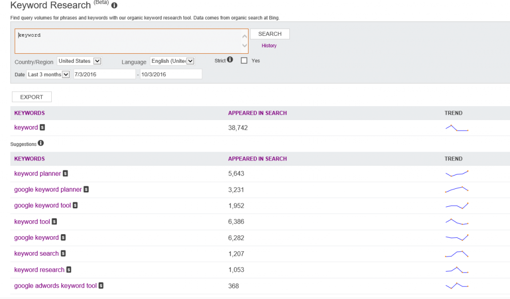The height and width of the screenshot is (299, 510).
Task: Open the google keyword tool link
Action: coord(42,205)
